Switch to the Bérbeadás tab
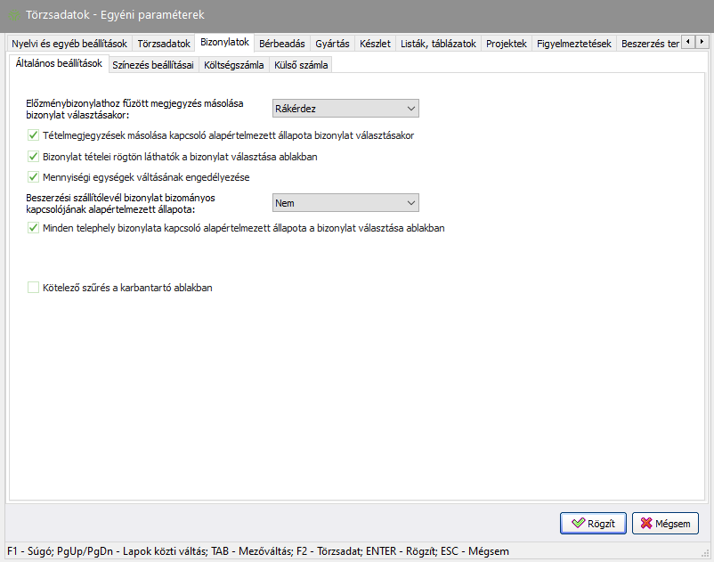The height and width of the screenshot is (562, 714). pyautogui.click(x=282, y=43)
